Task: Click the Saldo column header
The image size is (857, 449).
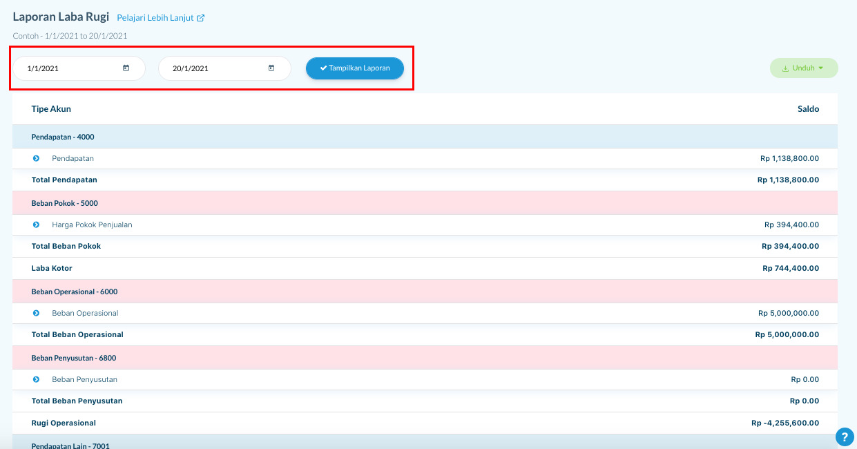Action: pyautogui.click(x=808, y=109)
